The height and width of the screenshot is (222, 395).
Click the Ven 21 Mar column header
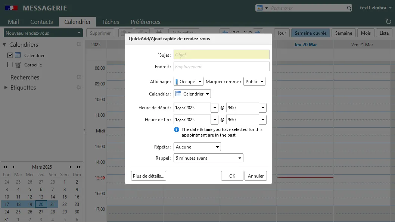pyautogui.click(x=362, y=44)
